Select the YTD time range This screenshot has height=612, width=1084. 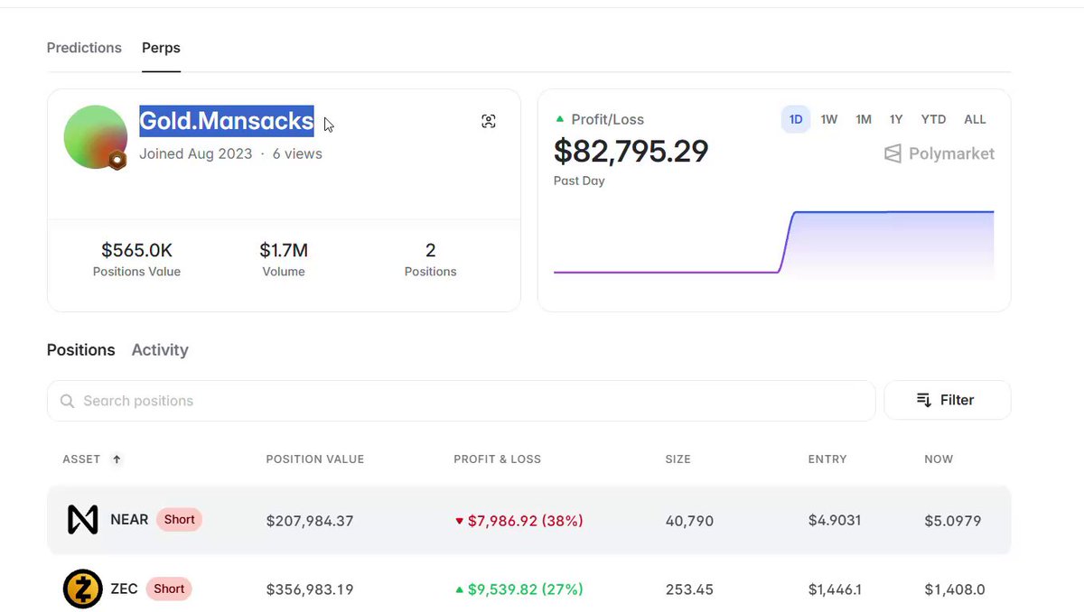click(x=933, y=119)
